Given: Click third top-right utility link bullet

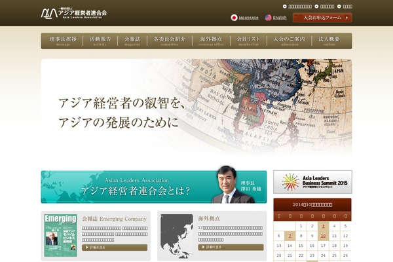Looking at the screenshot, I should pyautogui.click(x=339, y=7).
